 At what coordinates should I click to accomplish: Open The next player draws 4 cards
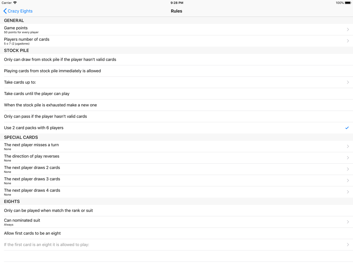click(x=176, y=192)
